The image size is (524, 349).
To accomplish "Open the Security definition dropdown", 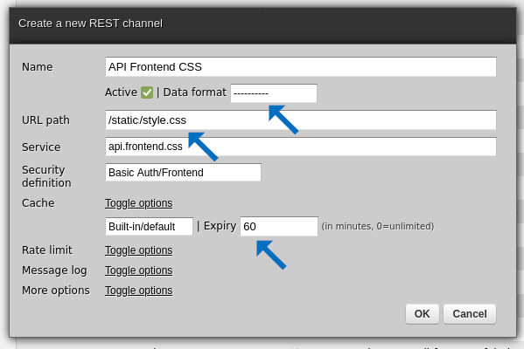I will click(x=183, y=173).
